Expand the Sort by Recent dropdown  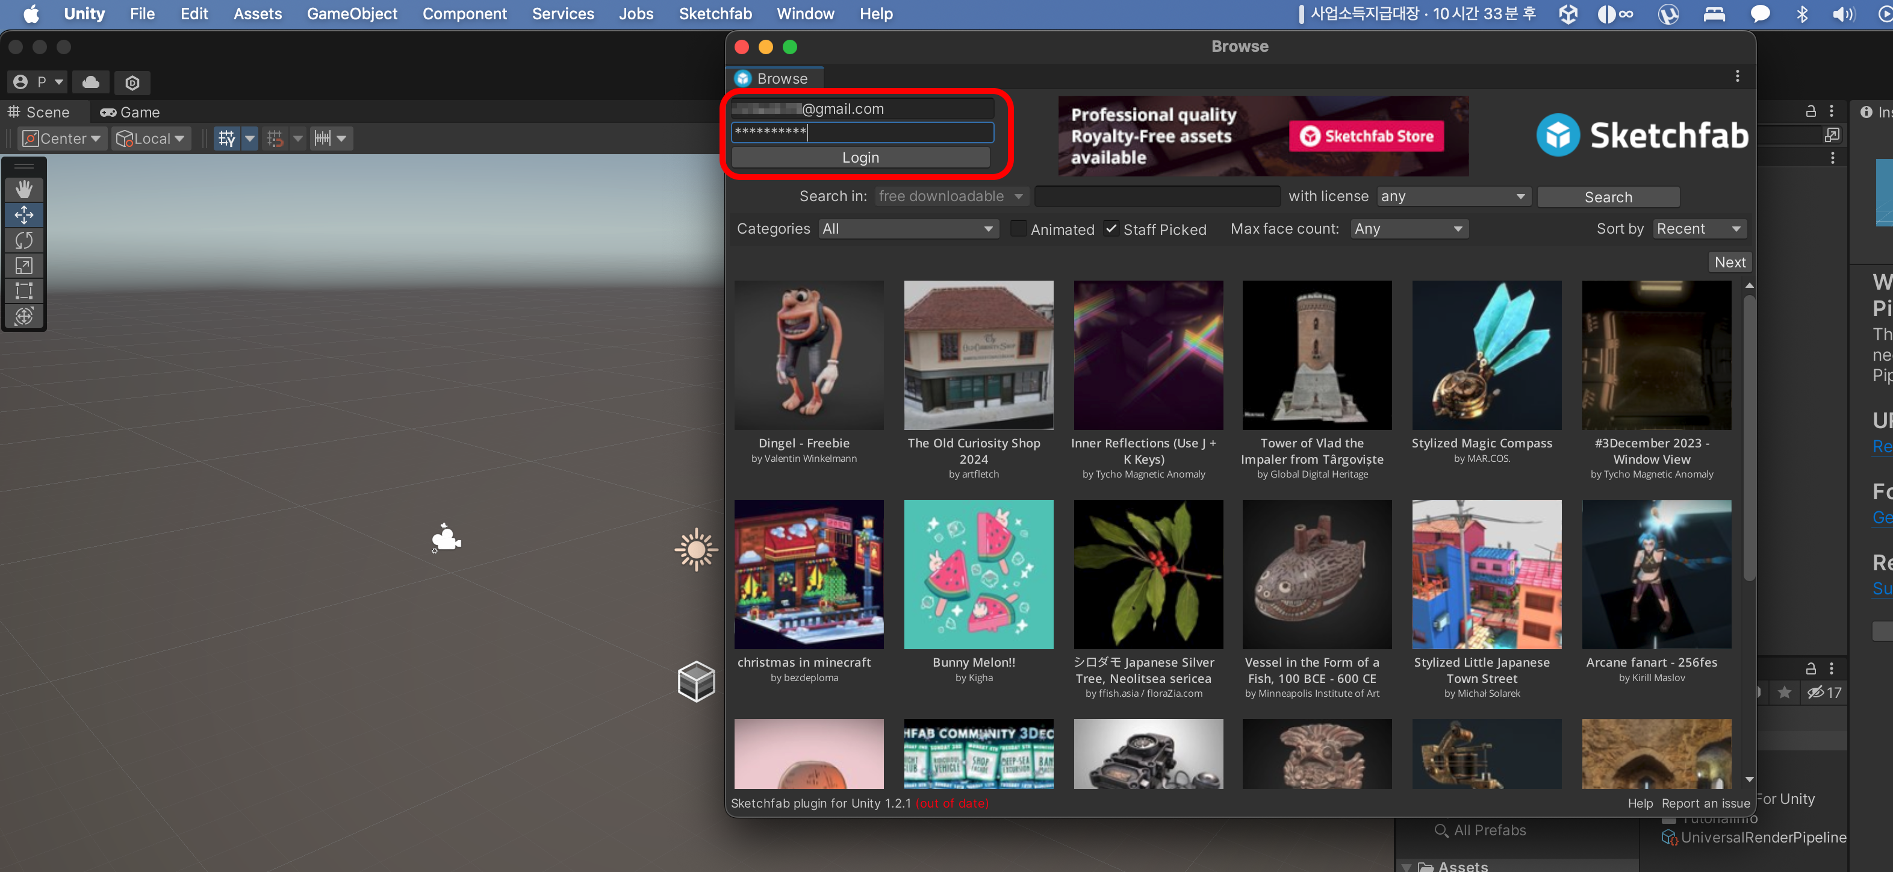click(x=1699, y=229)
